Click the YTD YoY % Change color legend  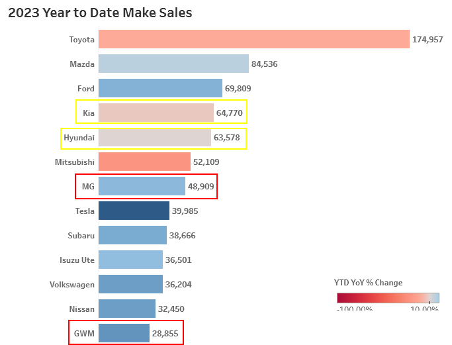(388, 298)
